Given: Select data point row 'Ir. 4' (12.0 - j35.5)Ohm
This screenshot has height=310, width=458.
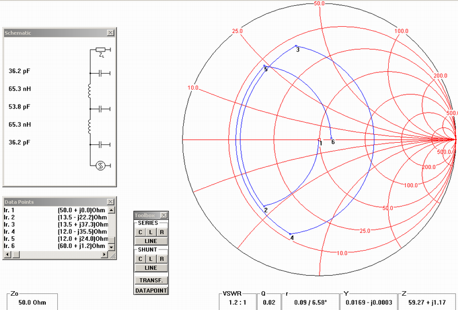Looking at the screenshot, I should 56,232.
